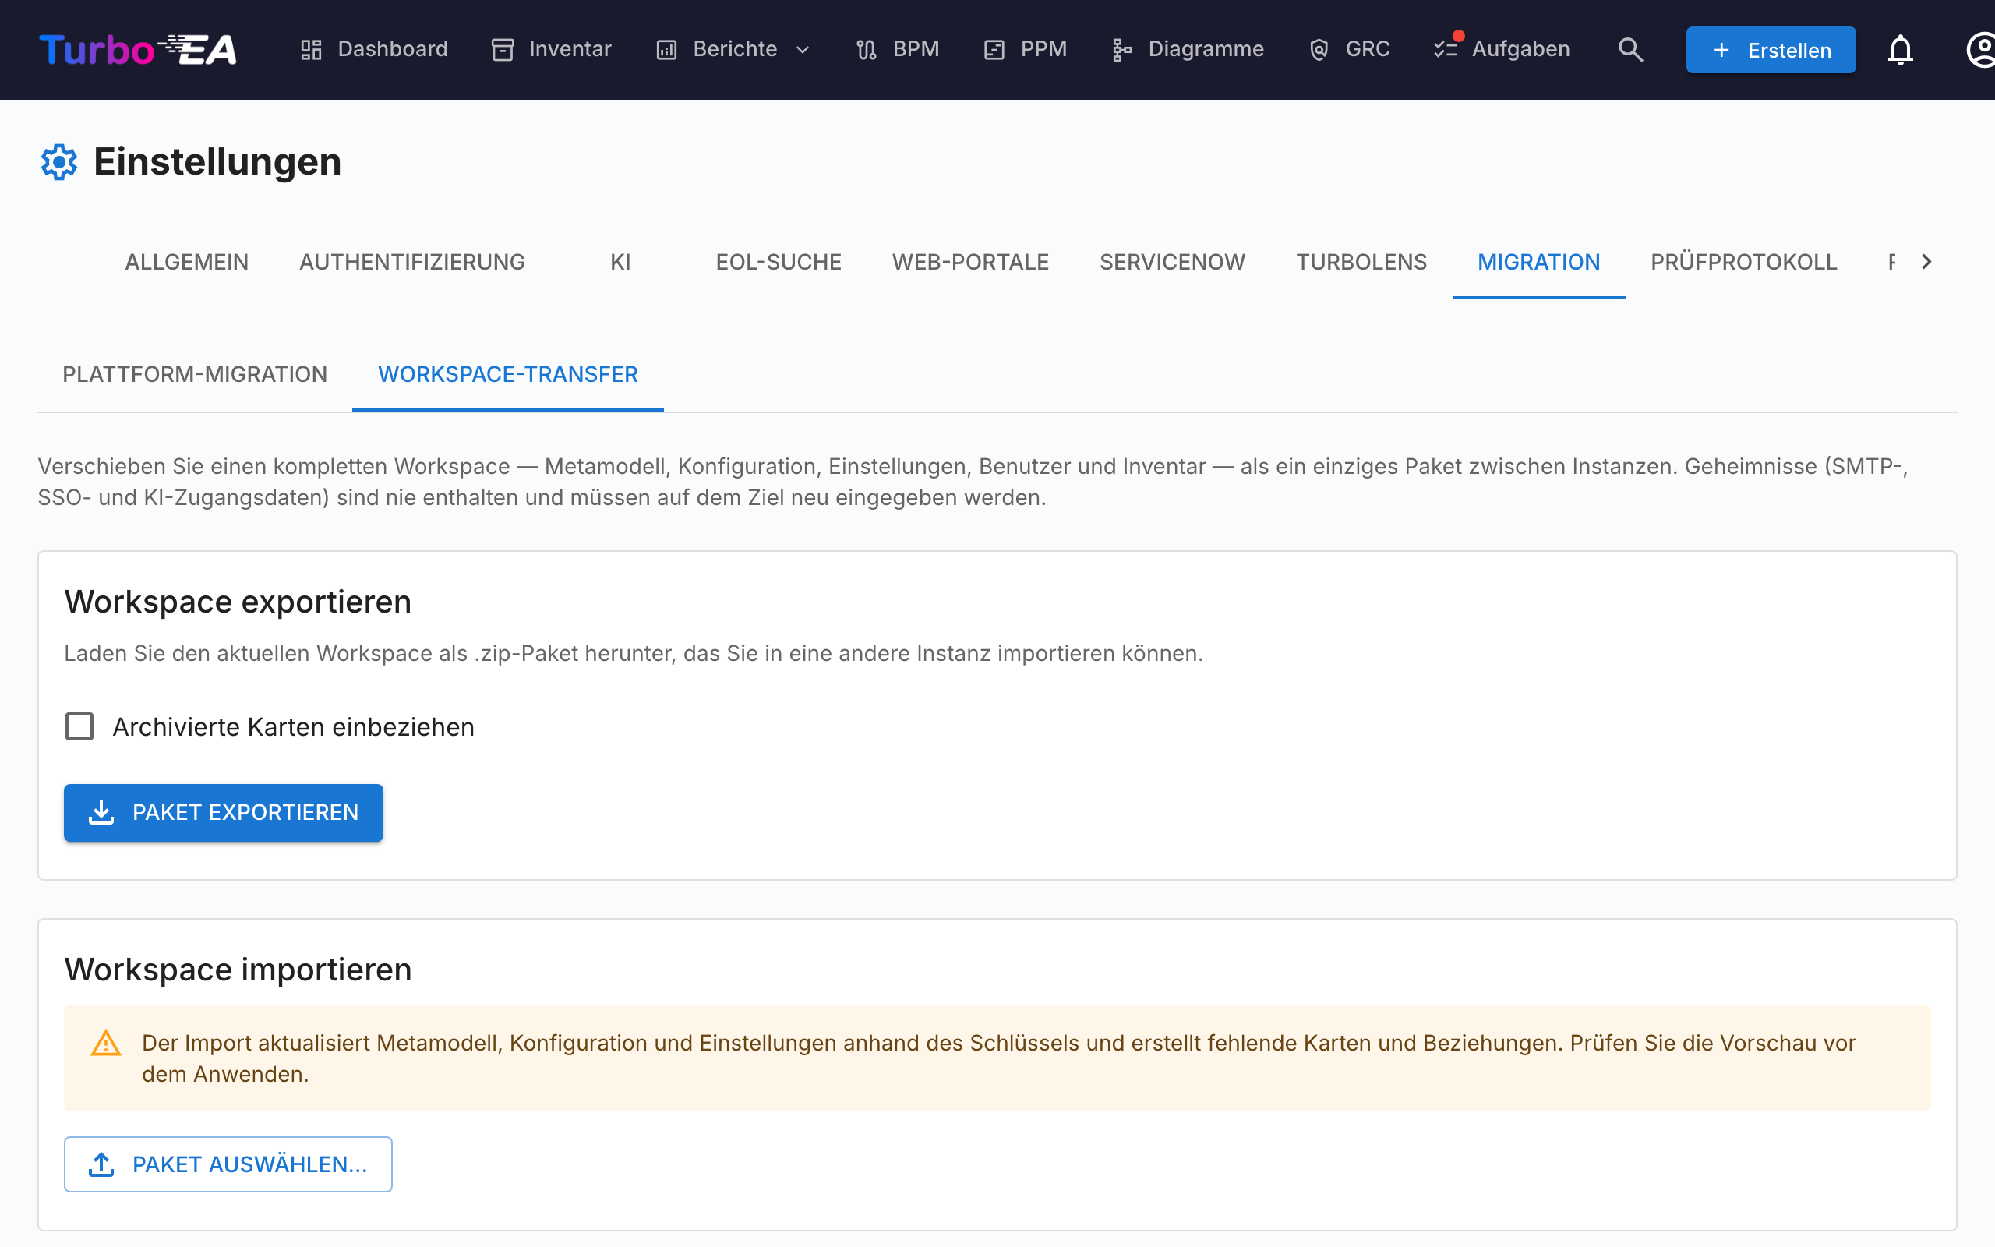Go to the Inventar page
Viewport: 1995px width, 1247px height.
(552, 49)
